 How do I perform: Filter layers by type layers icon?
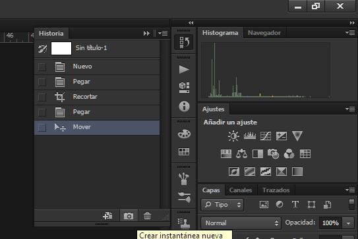pos(295,204)
